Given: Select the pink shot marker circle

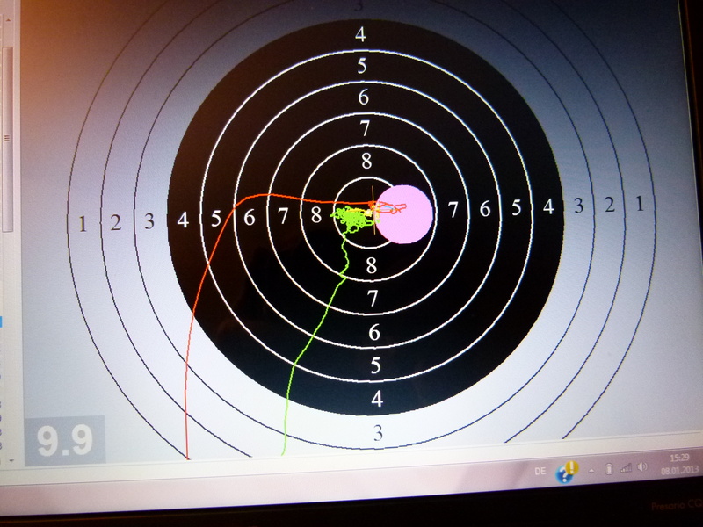Looking at the screenshot, I should [x=405, y=212].
